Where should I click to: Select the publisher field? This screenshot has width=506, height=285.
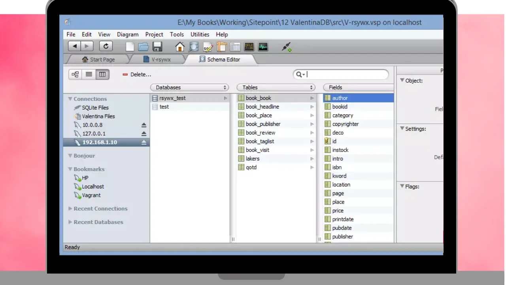tap(358, 237)
